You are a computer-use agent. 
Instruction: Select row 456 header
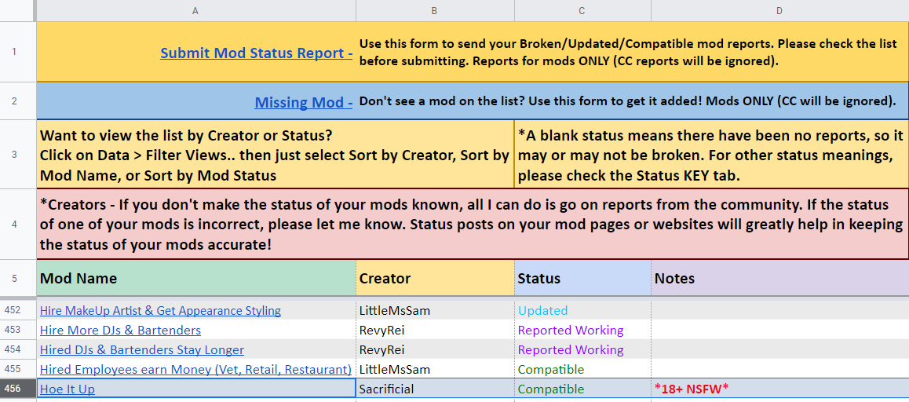pos(17,389)
